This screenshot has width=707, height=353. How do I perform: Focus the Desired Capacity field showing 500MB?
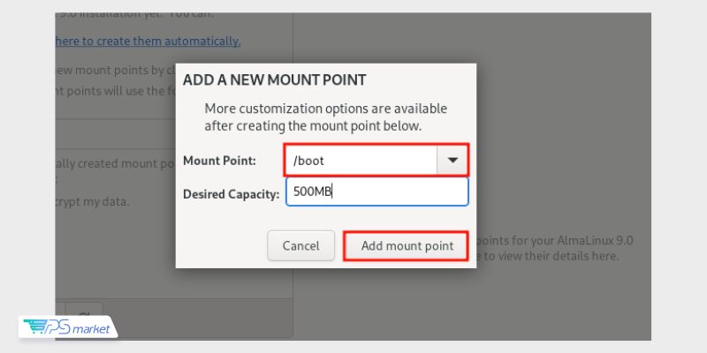click(377, 192)
